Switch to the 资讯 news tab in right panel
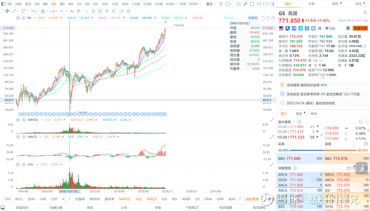Screen dimensions: 370x211 point(335,4)
